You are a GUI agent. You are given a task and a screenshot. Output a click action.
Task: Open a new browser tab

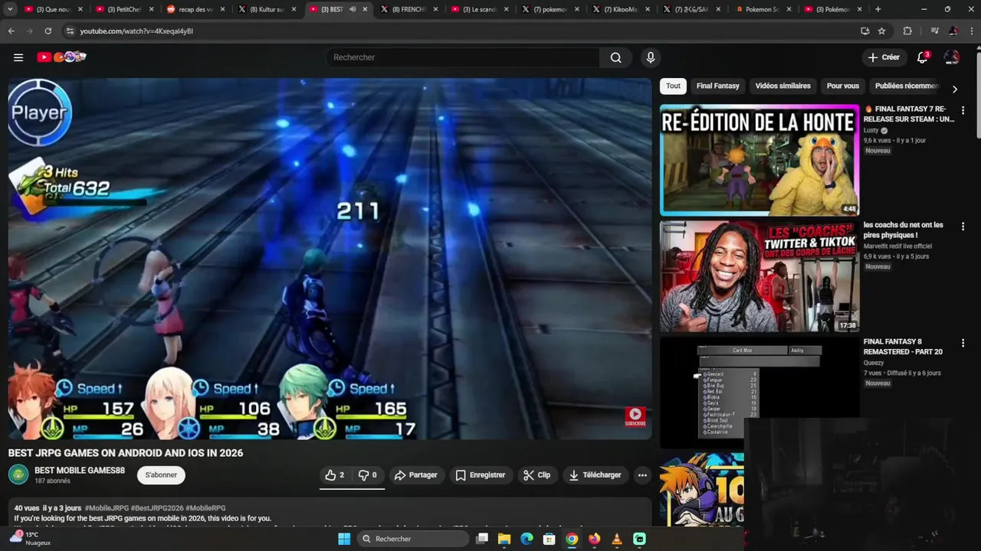pyautogui.click(x=878, y=9)
